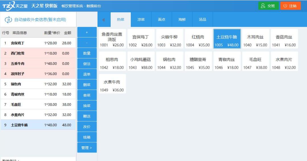Click the 注销 logout button

click(x=290, y=6)
